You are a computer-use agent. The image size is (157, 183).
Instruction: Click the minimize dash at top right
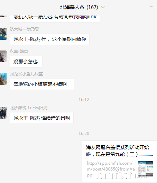tap(151, 7)
